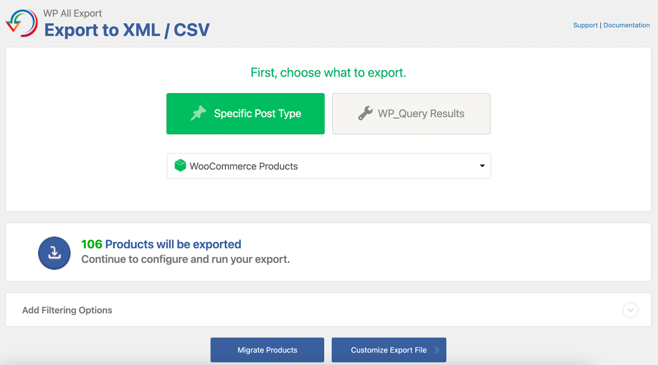Viewport: 658px width, 365px height.
Task: Click the Customize Export File button
Action: click(389, 350)
